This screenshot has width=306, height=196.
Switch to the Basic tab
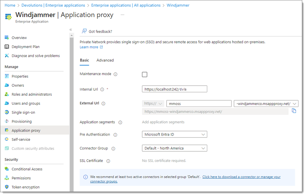coord(84,60)
